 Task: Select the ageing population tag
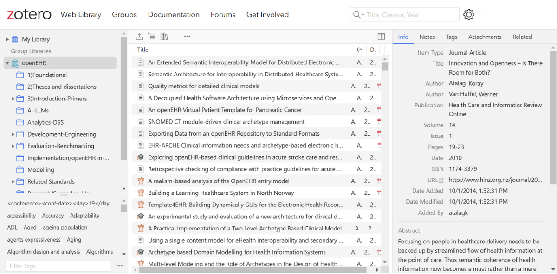(x=65, y=228)
